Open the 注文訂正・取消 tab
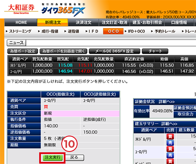Viewport: 196px width, 164px height. point(114,23)
